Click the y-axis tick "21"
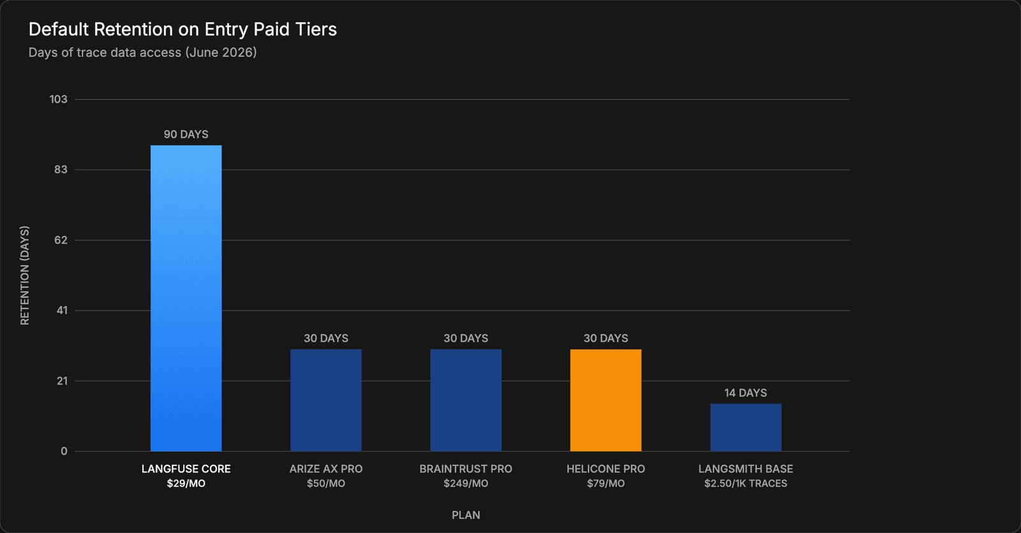The image size is (1021, 533). (62, 381)
